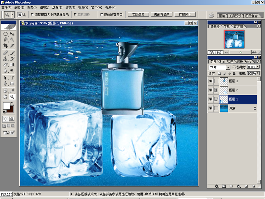Open the Navigator palette flyout menu
Screen dimensions: 265x199
[x=259, y=26]
